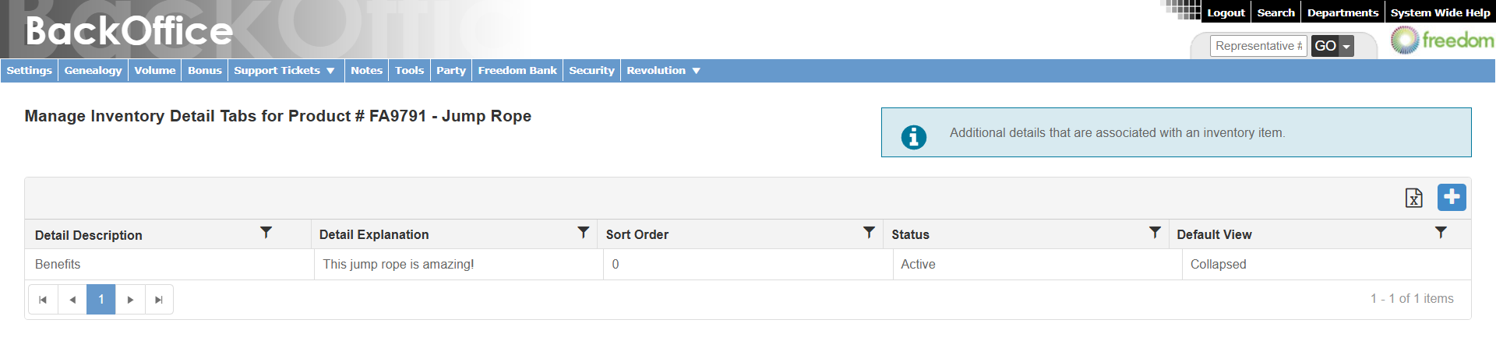1496x348 pixels.
Task: Open the Freedom Bank menu
Action: coord(517,71)
